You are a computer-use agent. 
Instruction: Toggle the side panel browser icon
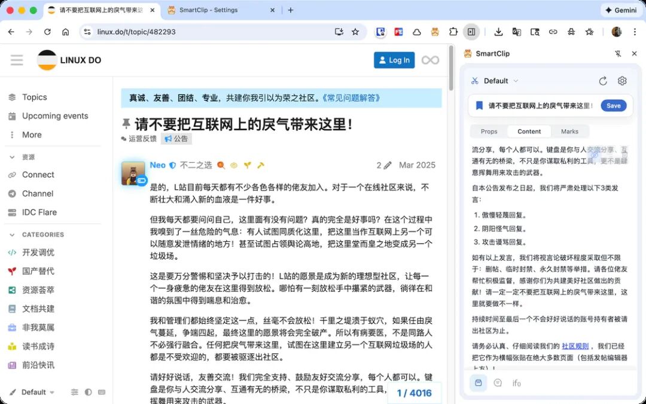[x=471, y=31]
